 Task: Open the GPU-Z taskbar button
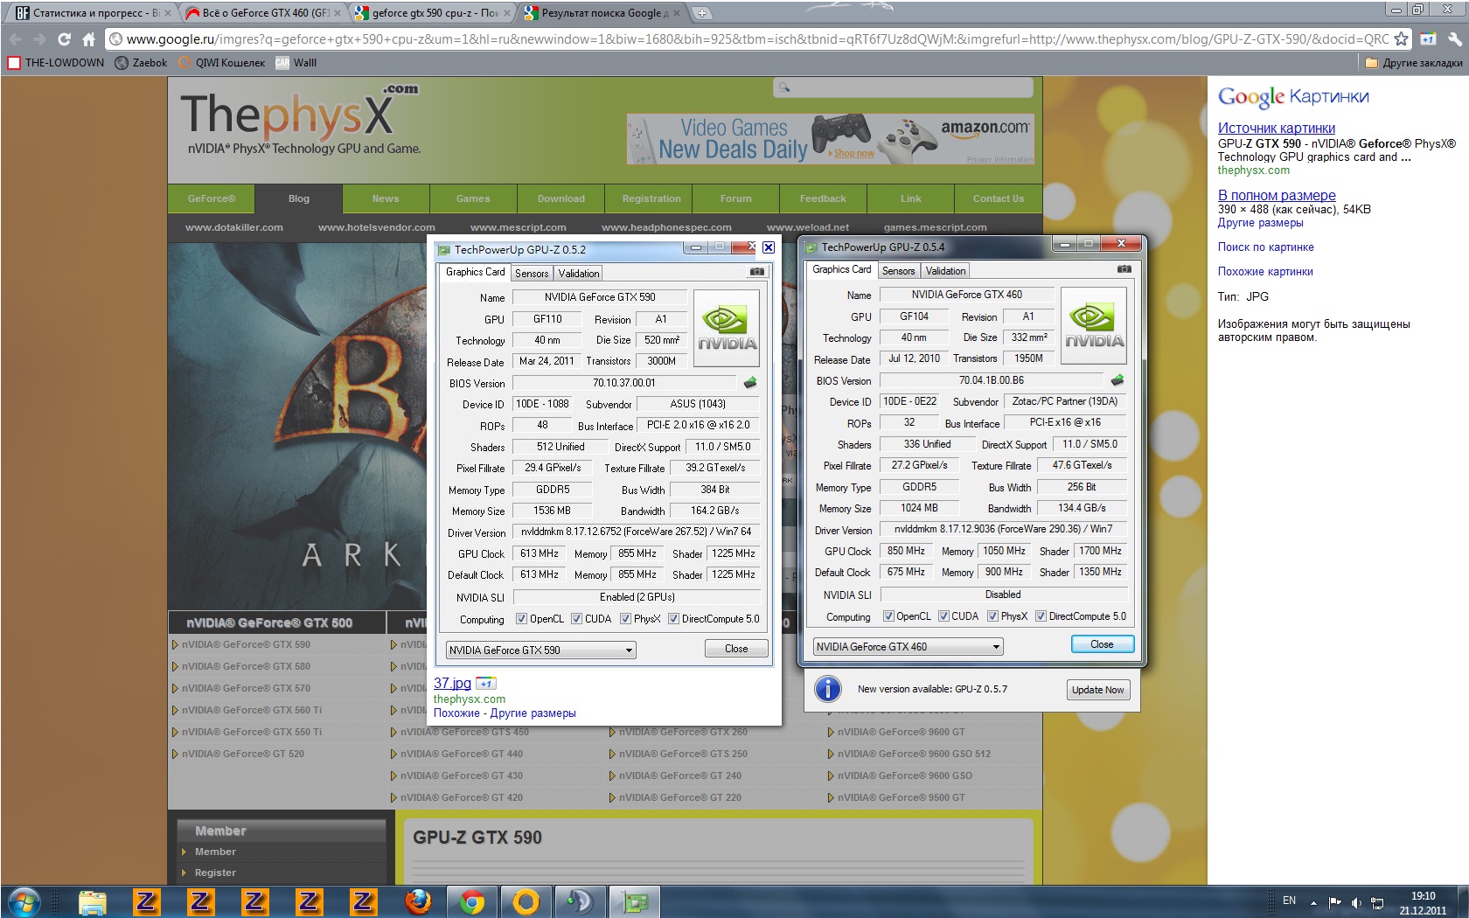[x=634, y=901]
